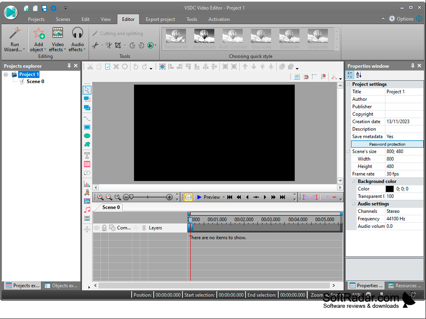Collapse the Scene's size property group
Viewport: 426px width, 319px height.
(348, 151)
